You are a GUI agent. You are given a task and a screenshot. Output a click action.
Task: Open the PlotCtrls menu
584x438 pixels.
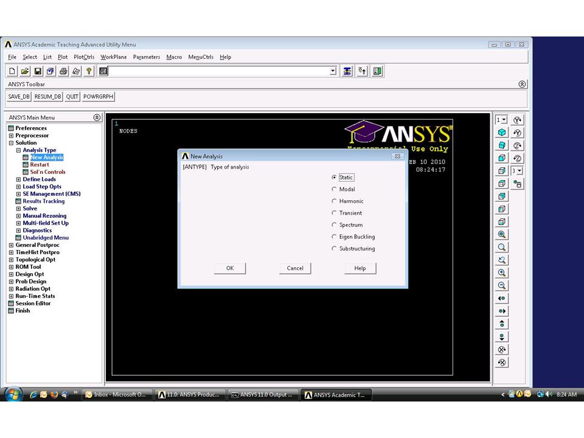pos(84,57)
